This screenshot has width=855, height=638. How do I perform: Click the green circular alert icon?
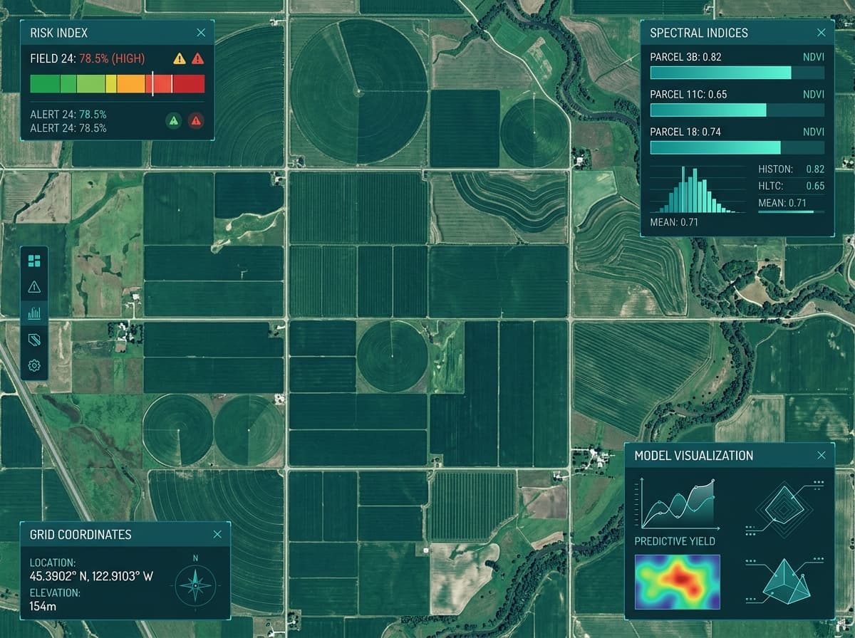coord(172,120)
